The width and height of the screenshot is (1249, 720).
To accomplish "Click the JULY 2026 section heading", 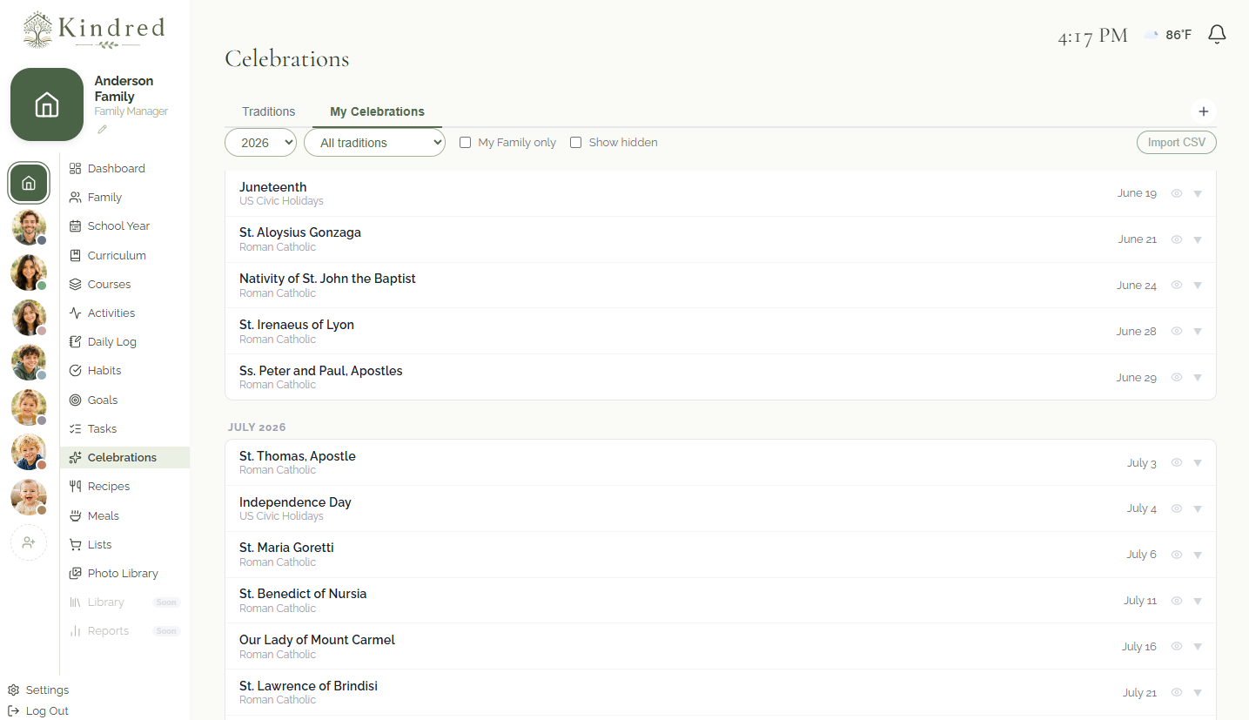I will click(x=257, y=427).
